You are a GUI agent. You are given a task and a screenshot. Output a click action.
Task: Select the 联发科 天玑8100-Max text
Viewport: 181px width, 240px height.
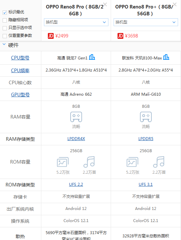[x=142, y=58]
